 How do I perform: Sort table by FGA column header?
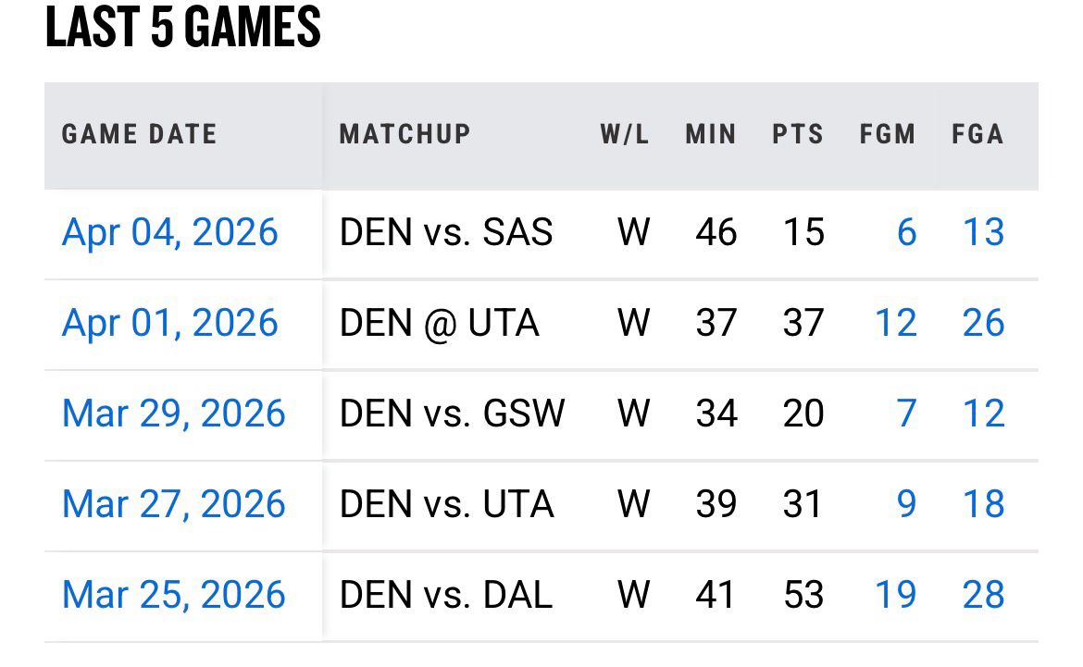[977, 134]
